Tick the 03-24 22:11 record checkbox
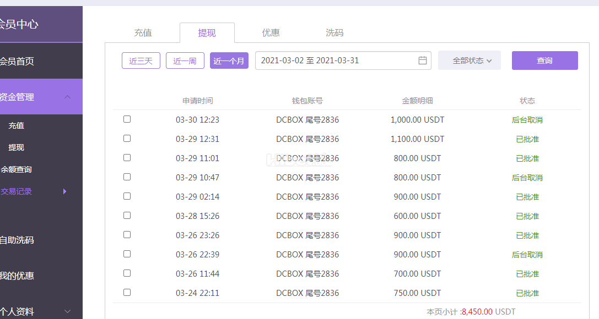 pos(127,293)
